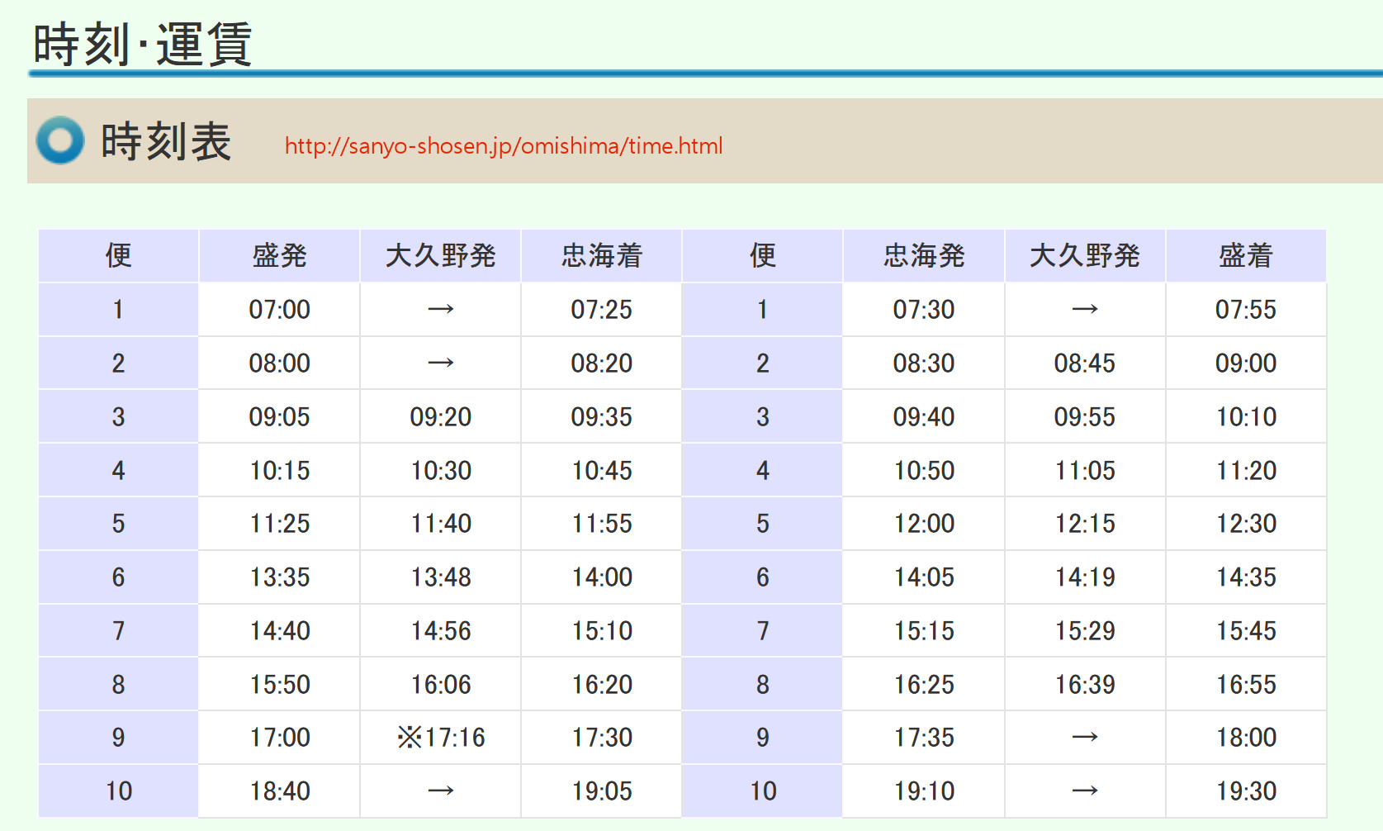
Task: Click the blue circle icon beside 時刻表
Action: pyautogui.click(x=60, y=140)
